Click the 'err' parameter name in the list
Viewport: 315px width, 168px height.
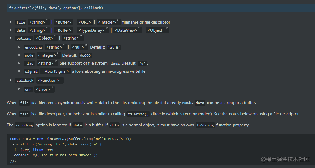tap(28, 90)
